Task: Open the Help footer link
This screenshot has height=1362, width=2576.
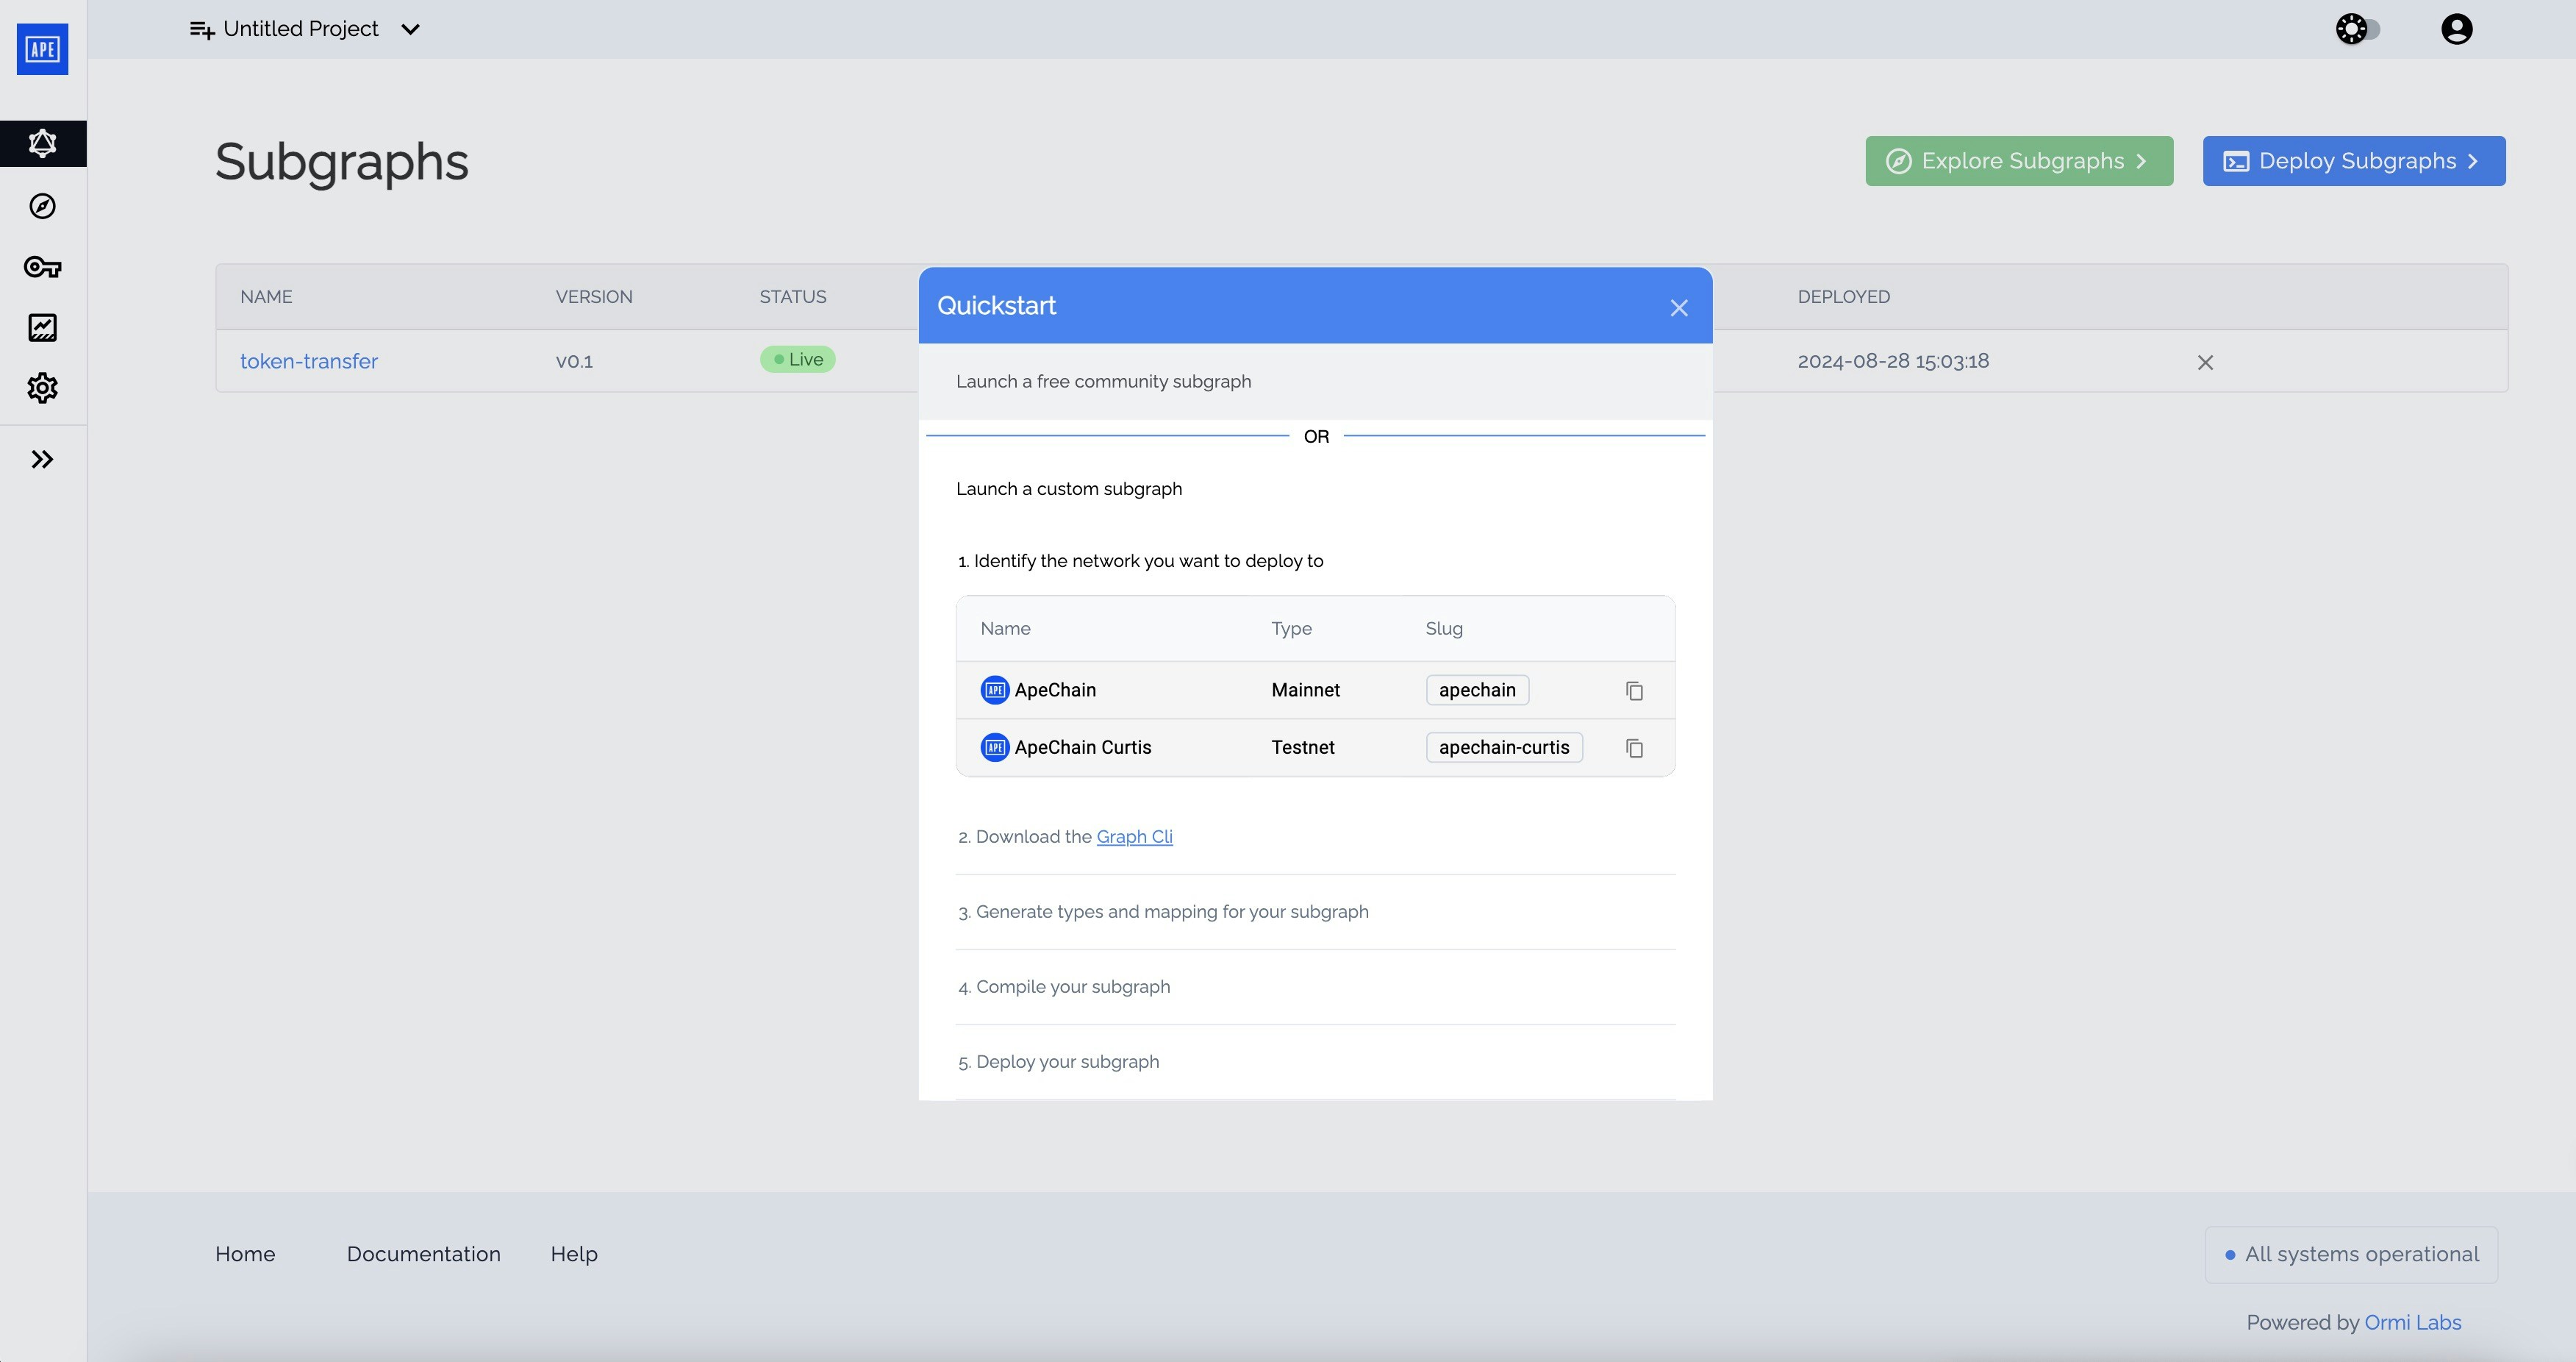Action: (574, 1254)
